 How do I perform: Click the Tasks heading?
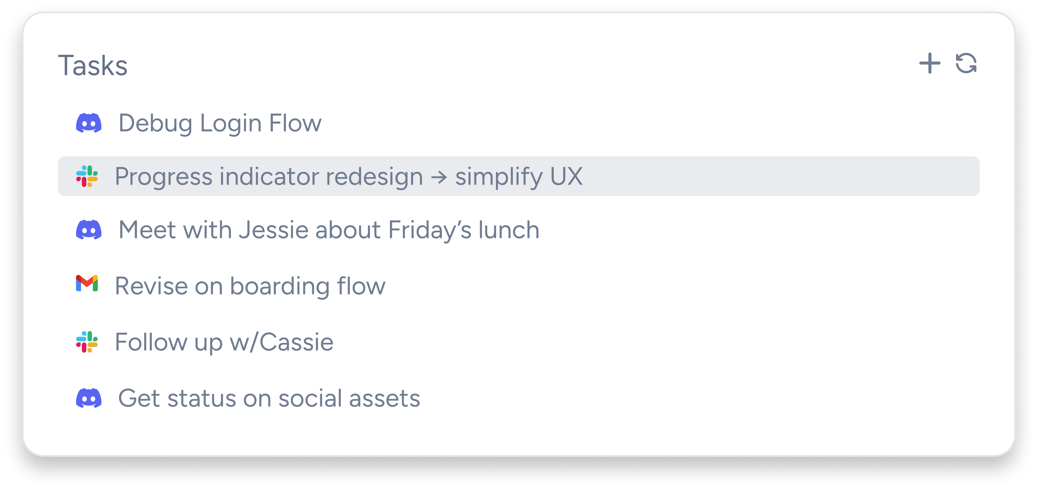(93, 65)
